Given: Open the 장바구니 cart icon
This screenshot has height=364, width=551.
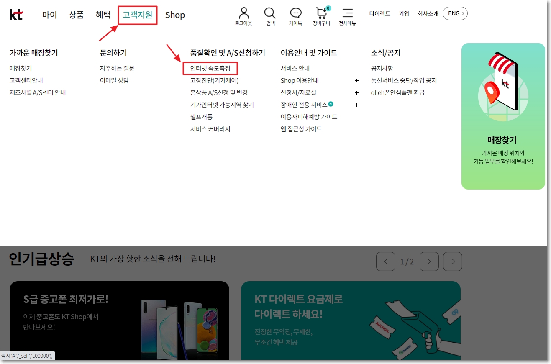Looking at the screenshot, I should pyautogui.click(x=322, y=13).
